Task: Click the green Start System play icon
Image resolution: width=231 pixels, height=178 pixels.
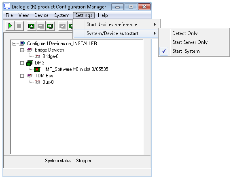Action: tap(10, 26)
